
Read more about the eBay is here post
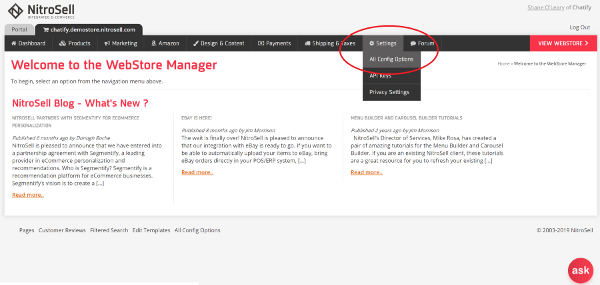click(197, 172)
